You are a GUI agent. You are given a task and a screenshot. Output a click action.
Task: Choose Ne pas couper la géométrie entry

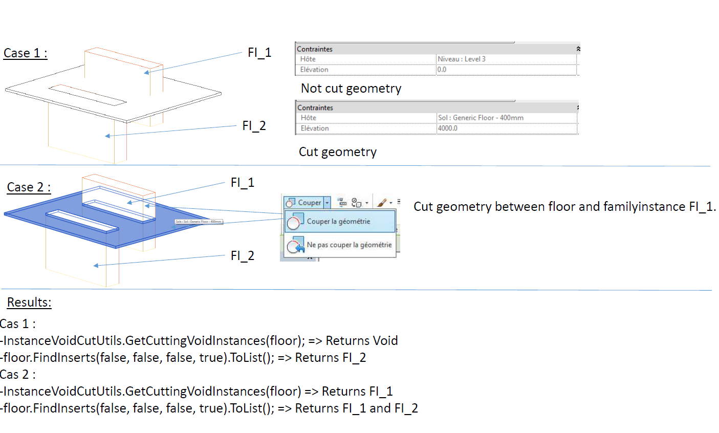pos(340,245)
